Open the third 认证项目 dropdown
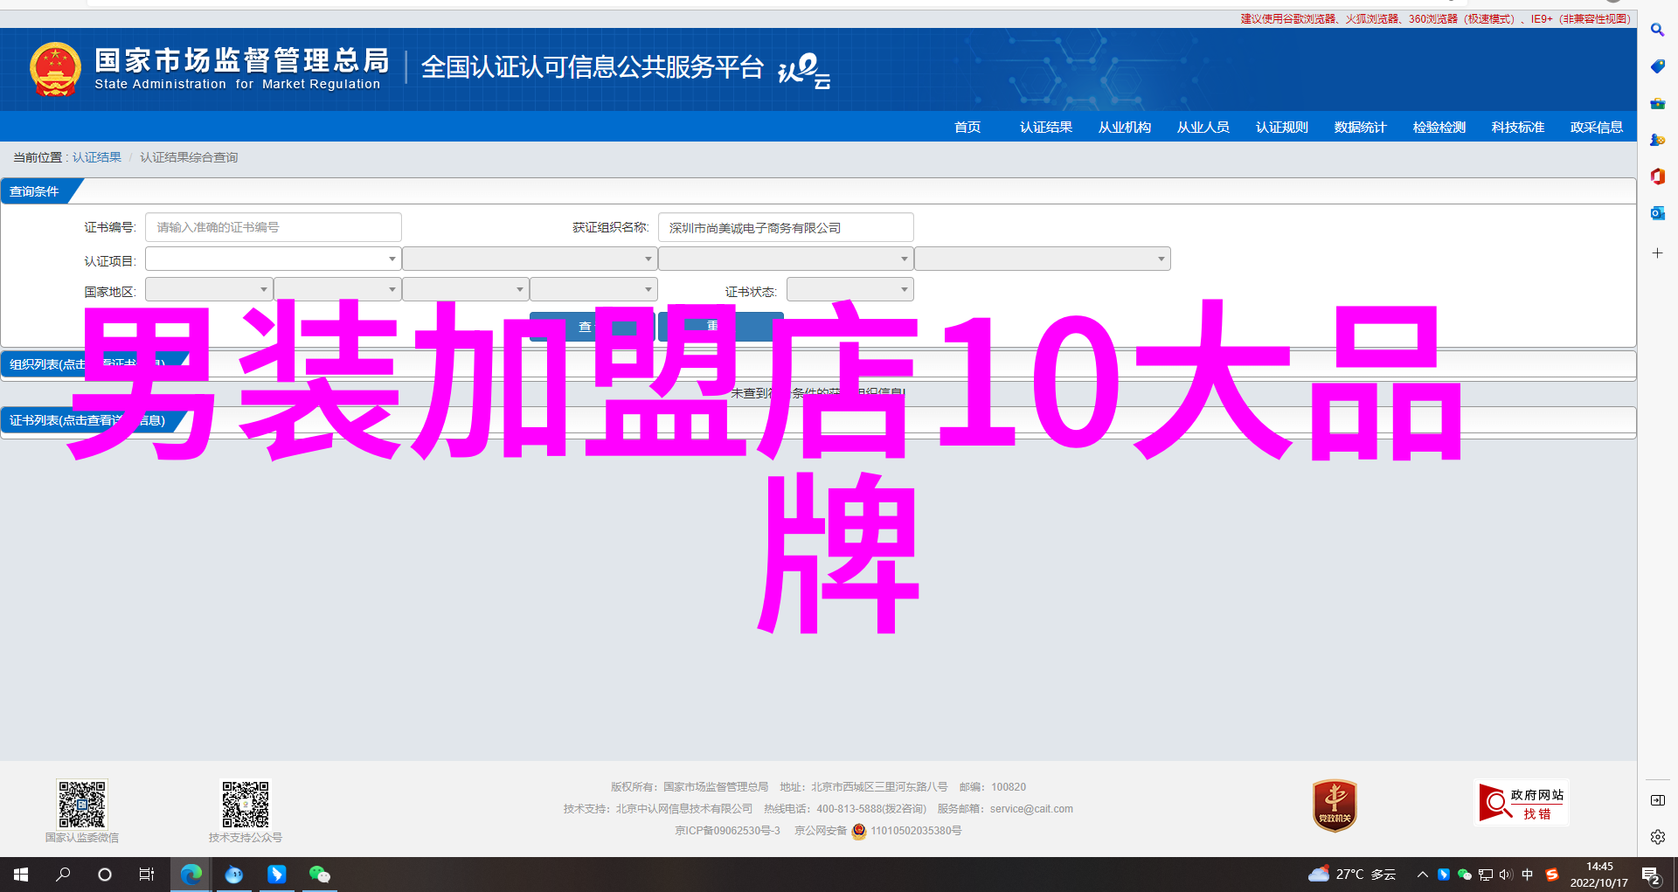Screen dimensions: 1678x892 coord(786,259)
